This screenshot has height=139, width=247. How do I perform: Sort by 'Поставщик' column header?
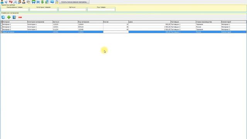[183, 22]
